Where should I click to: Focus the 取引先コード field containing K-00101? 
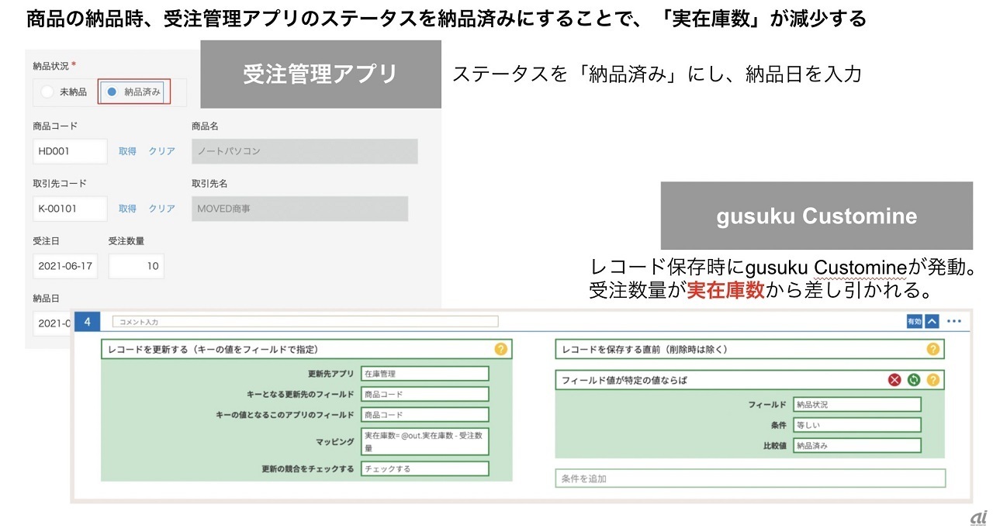point(70,209)
